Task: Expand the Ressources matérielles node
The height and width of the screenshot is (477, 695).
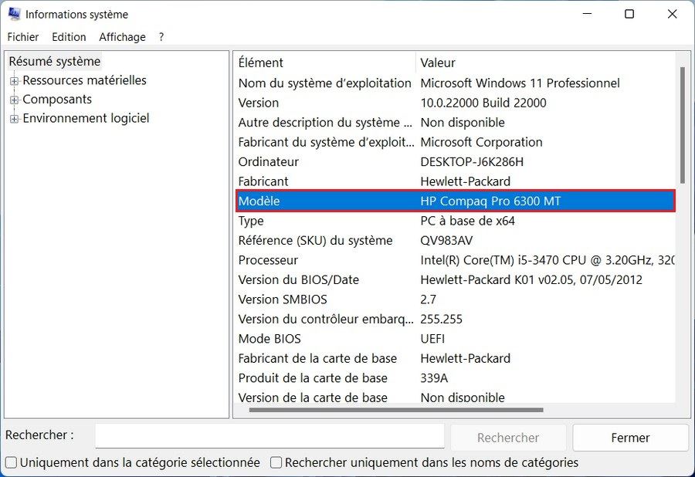Action: (14, 81)
